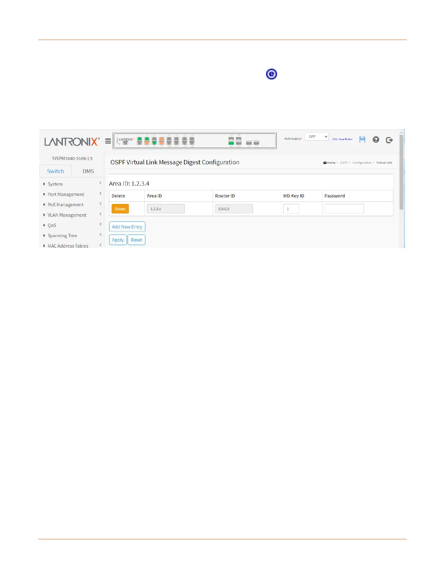Click the OSPF Virtual Link Message Digest Configuration title
Viewport: 445px width, 576px height.
[175, 162]
